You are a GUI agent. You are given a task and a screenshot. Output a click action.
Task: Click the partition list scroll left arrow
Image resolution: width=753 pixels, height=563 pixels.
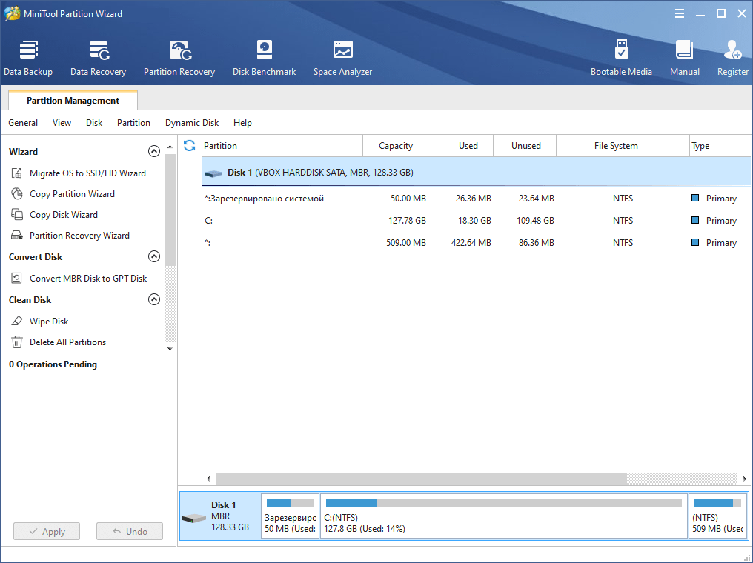click(x=208, y=479)
